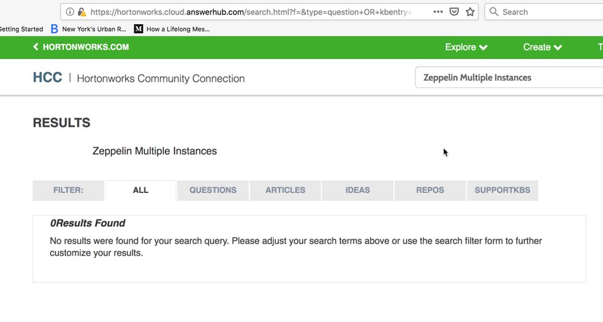The width and height of the screenshot is (603, 322).
Task: Click the No results were found message
Action: pyautogui.click(x=296, y=247)
